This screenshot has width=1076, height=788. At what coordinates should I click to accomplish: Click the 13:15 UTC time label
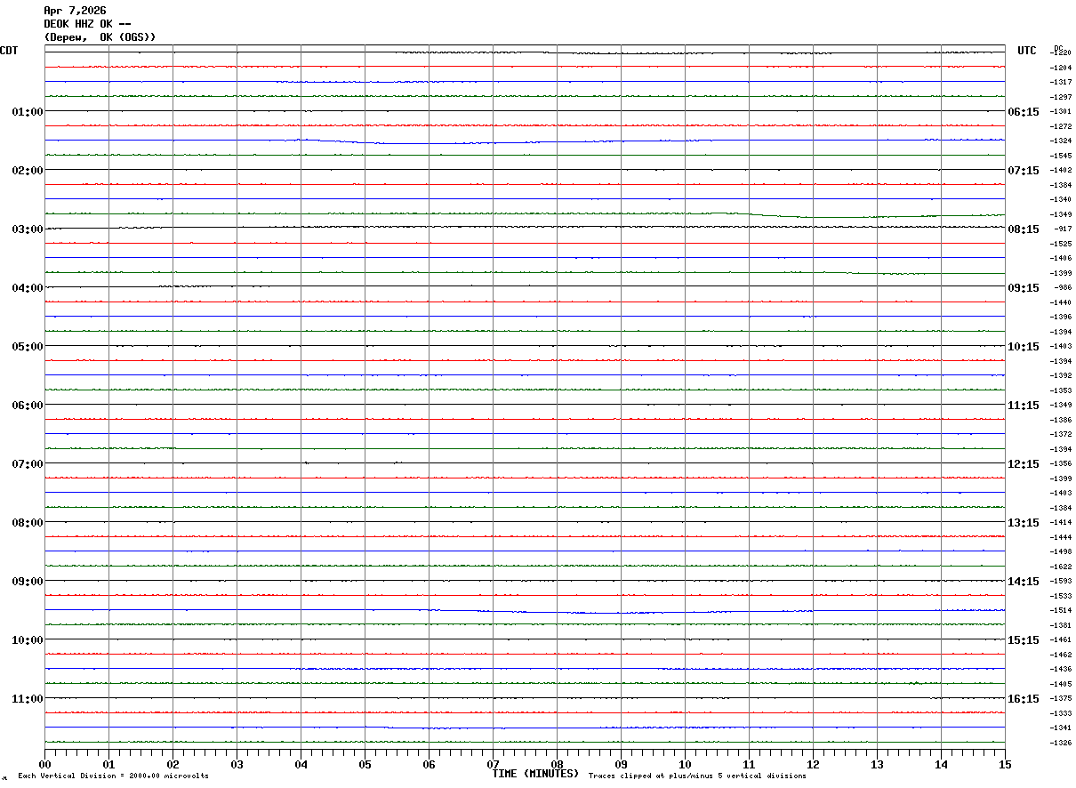point(1023,523)
